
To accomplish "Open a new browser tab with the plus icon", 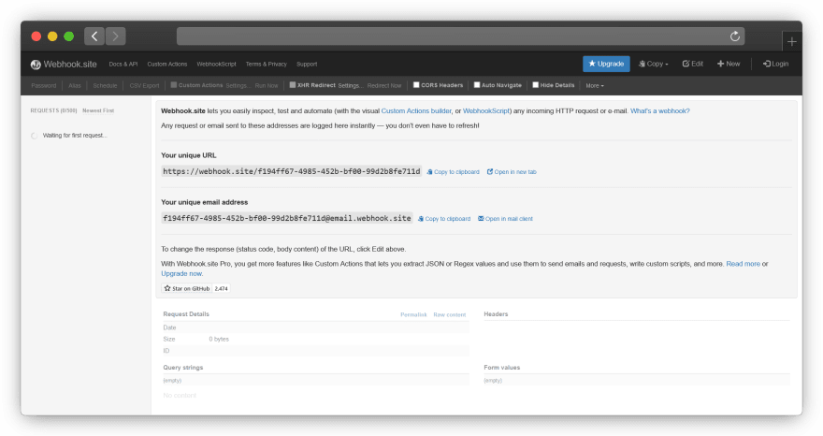I will point(791,41).
